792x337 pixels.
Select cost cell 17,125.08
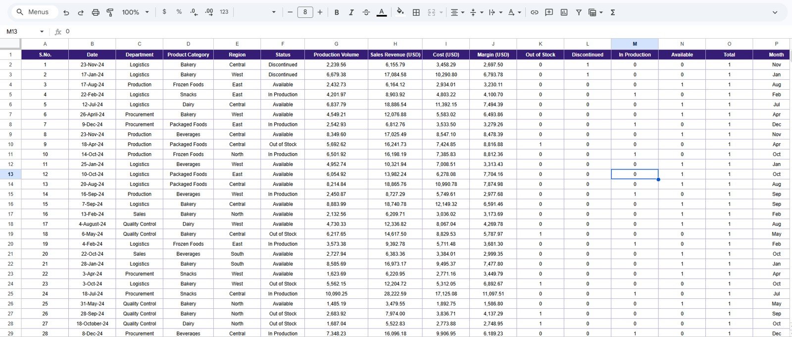click(446, 293)
